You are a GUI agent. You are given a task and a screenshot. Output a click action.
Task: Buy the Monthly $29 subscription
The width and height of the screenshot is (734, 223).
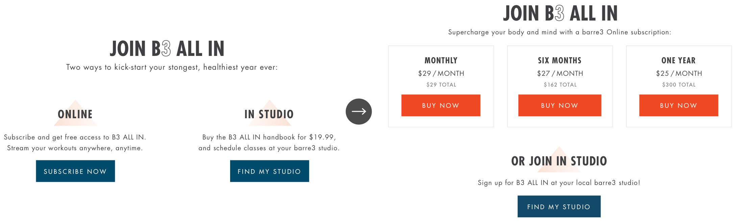[441, 105]
